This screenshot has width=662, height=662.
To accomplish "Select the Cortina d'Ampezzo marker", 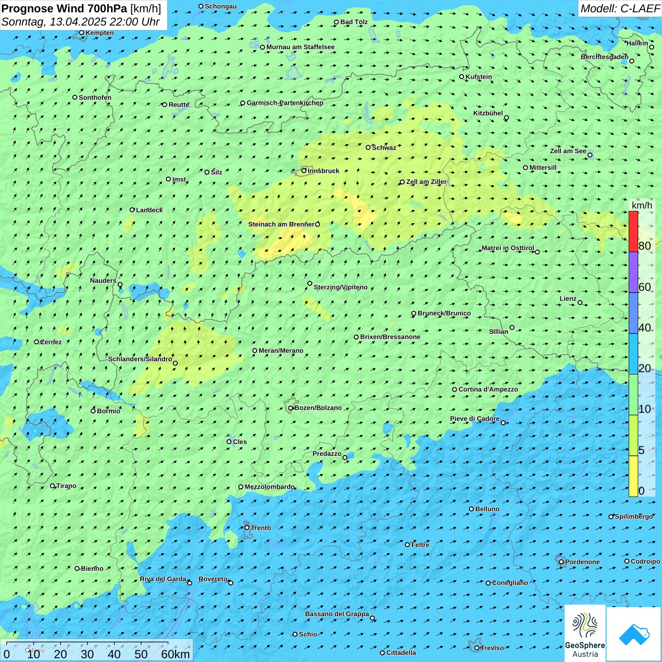I will pyautogui.click(x=454, y=390).
